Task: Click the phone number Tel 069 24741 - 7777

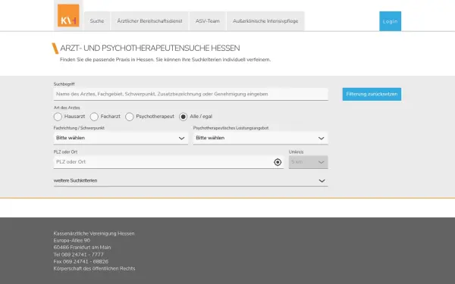Action: (x=78, y=254)
